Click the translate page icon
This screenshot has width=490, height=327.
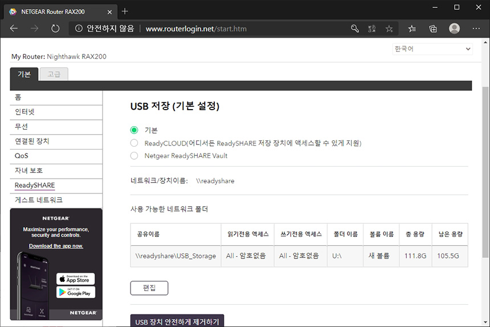click(372, 29)
